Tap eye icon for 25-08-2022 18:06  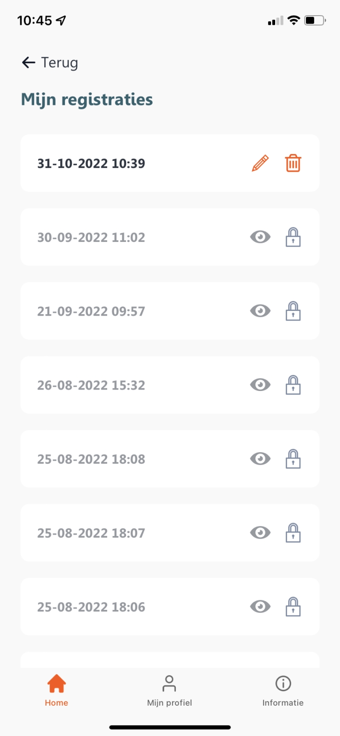(260, 607)
